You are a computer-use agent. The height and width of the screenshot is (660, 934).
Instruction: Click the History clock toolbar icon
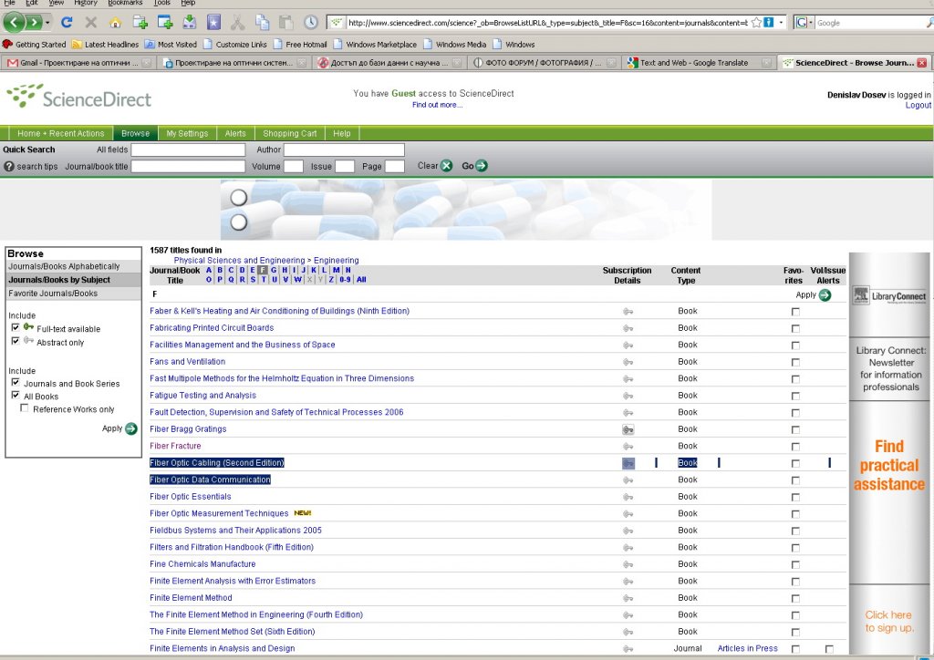pyautogui.click(x=311, y=22)
